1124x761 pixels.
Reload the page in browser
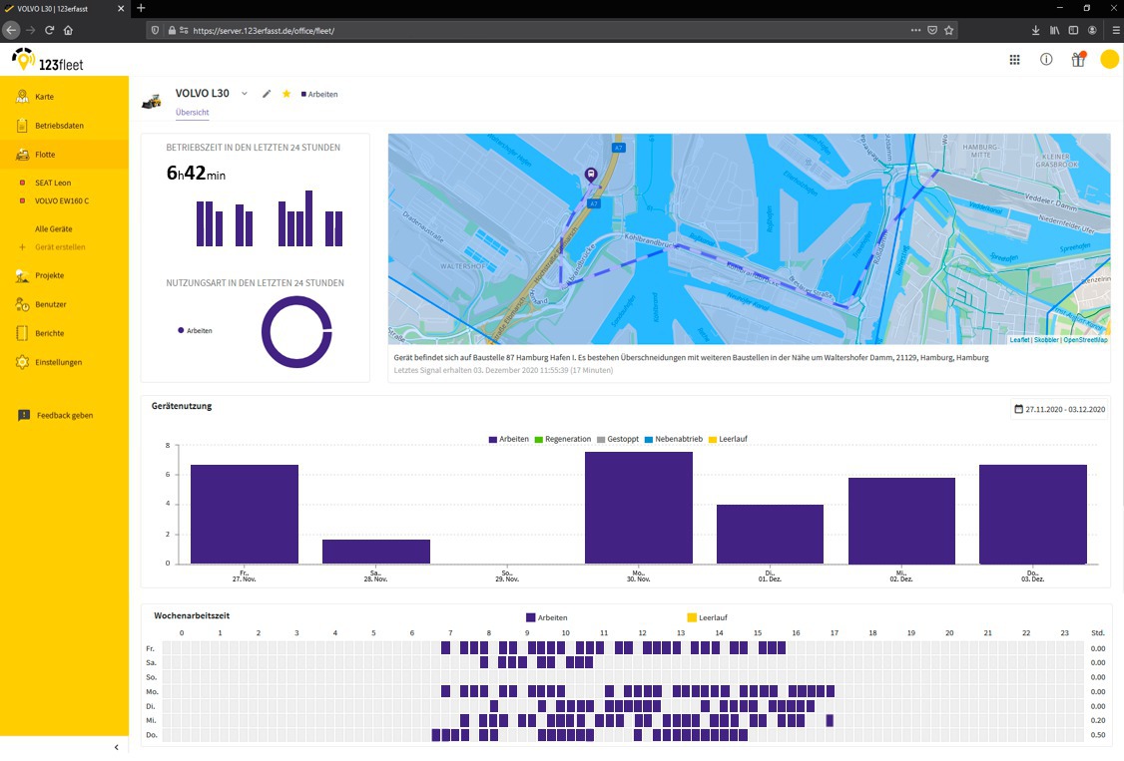(x=50, y=30)
